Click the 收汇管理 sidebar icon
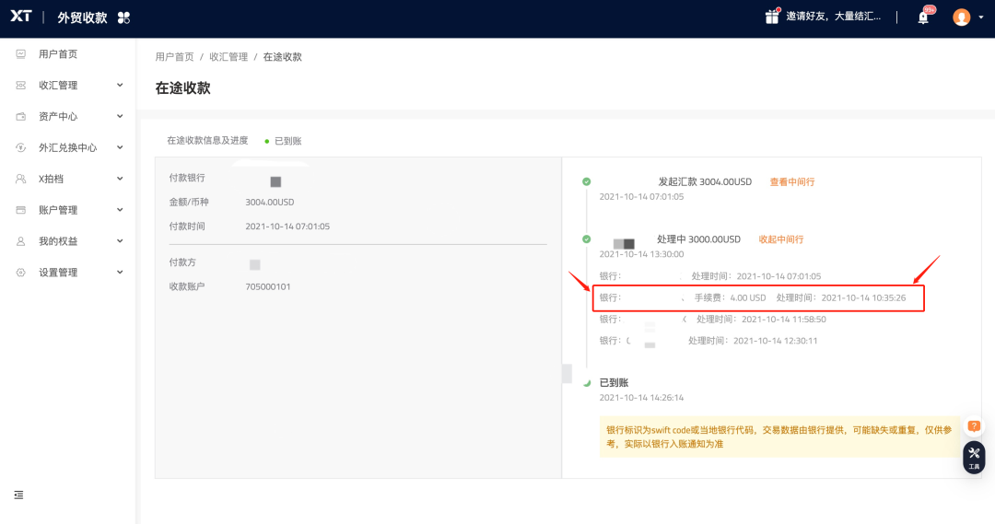The height and width of the screenshot is (524, 995). coord(21,85)
